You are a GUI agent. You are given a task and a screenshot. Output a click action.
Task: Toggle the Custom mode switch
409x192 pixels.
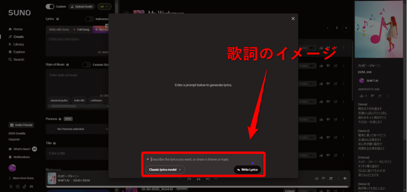coord(50,7)
